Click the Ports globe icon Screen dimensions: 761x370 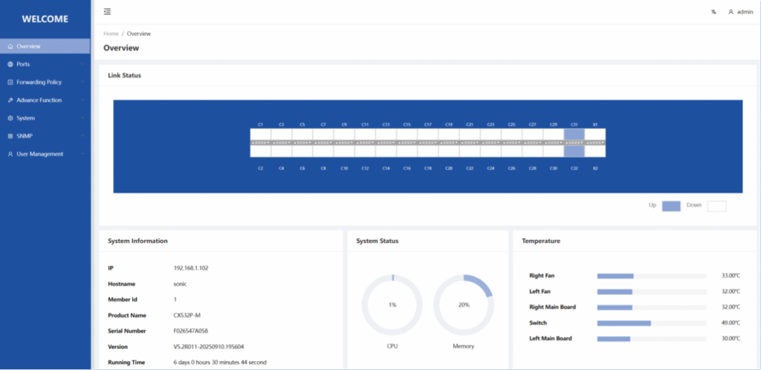10,64
